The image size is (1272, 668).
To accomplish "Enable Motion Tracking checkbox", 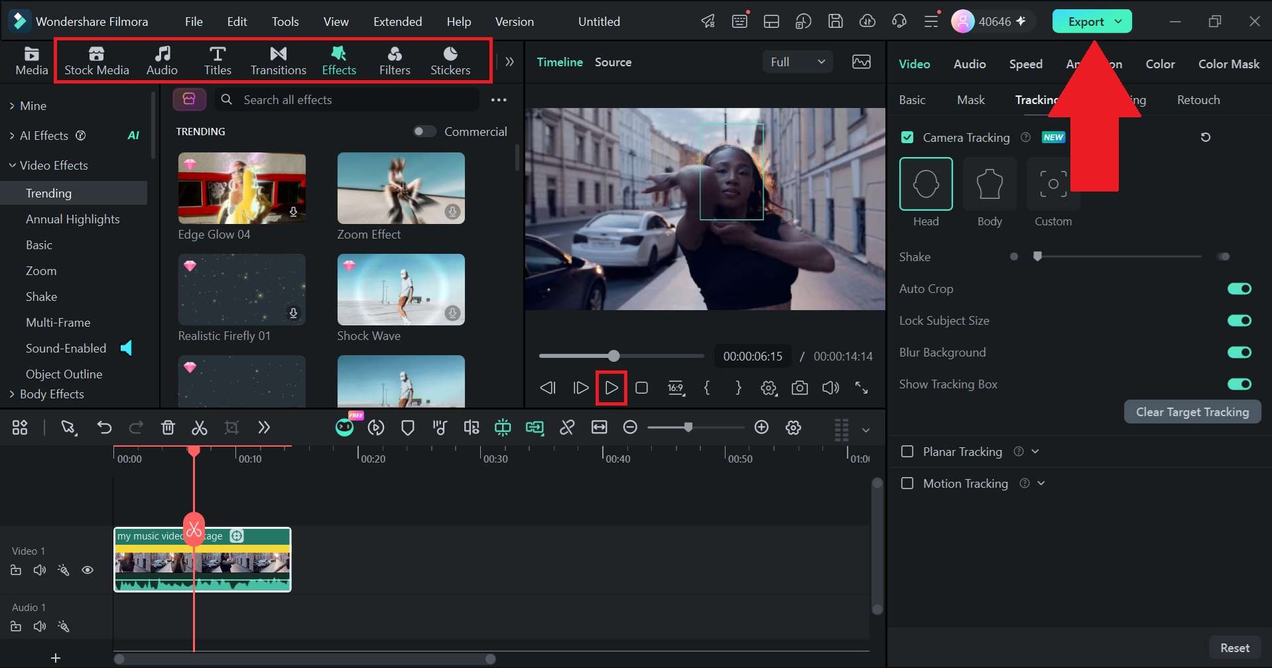I will [907, 483].
